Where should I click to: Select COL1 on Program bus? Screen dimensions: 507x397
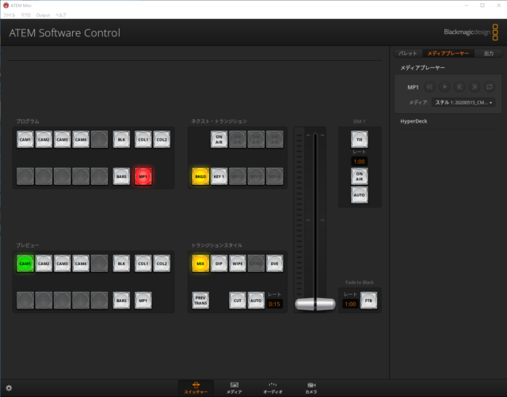pos(143,139)
